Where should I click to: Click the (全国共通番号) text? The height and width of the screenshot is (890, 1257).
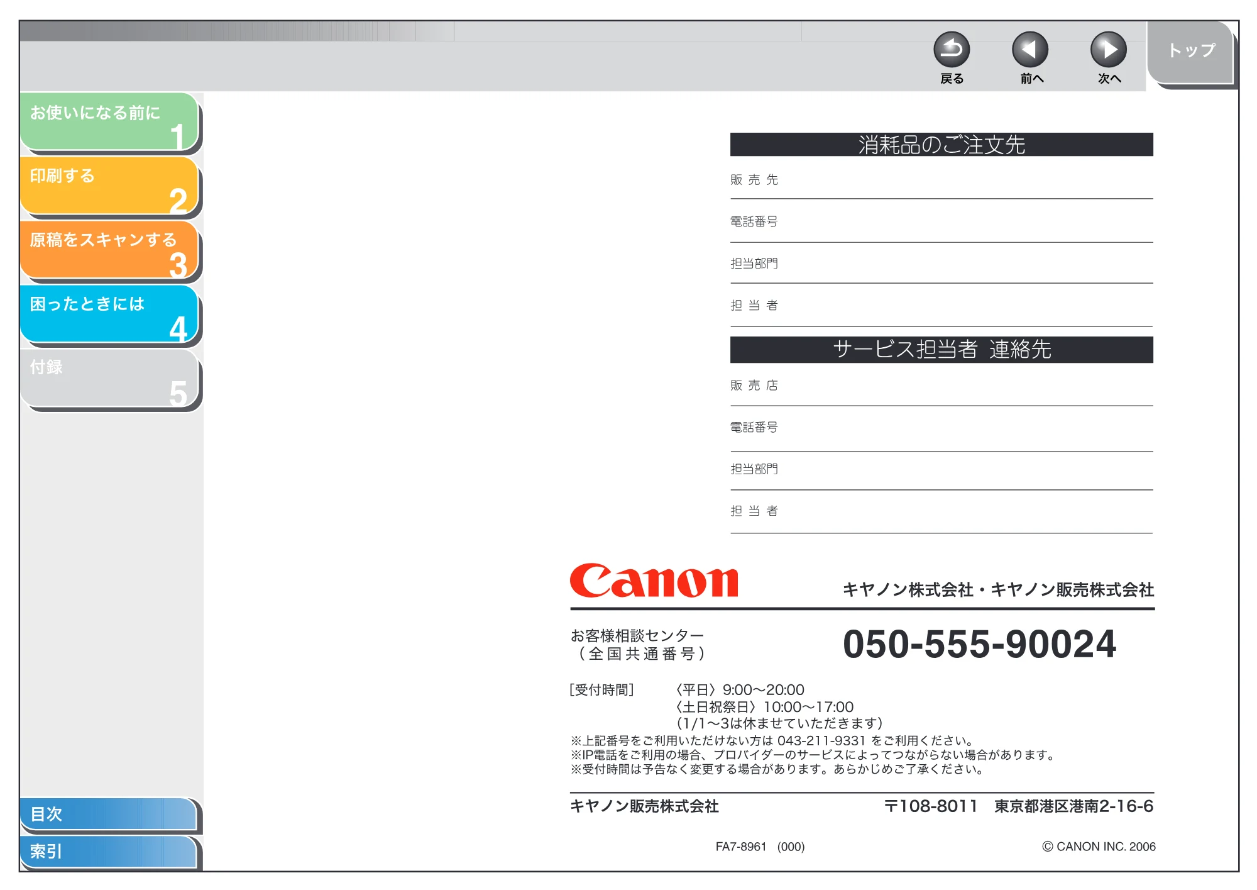[641, 654]
